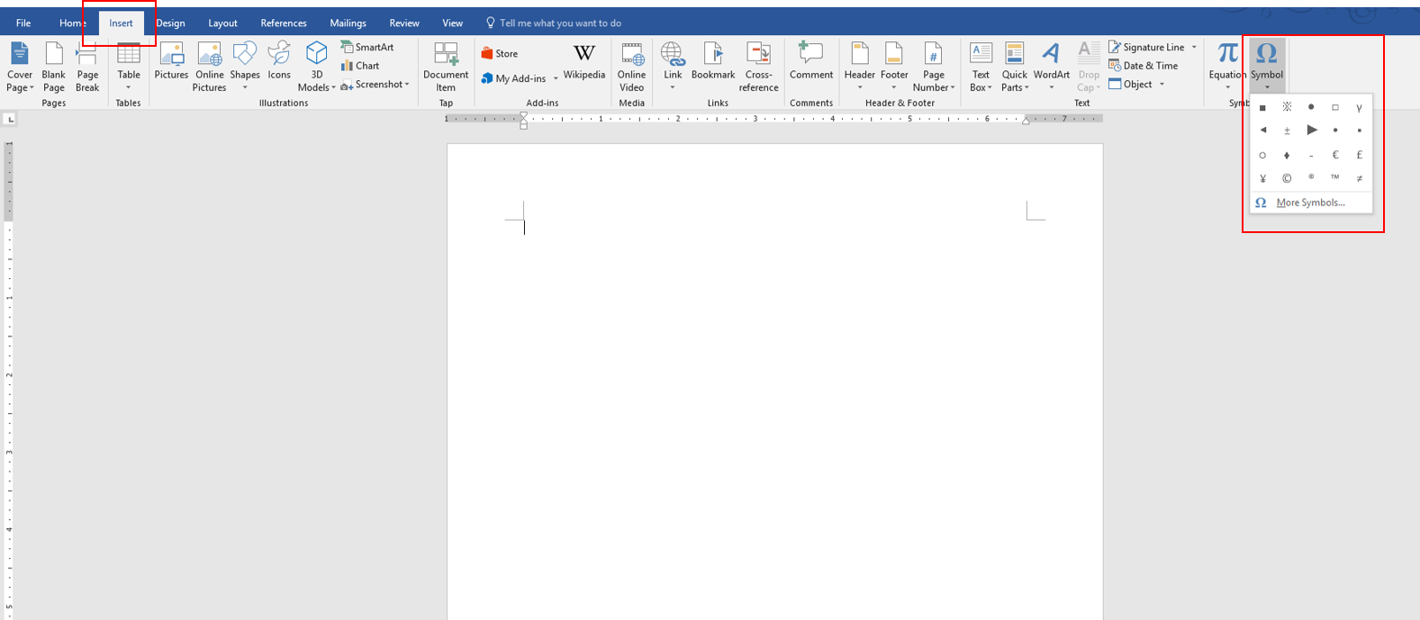The height and width of the screenshot is (620, 1420).
Task: Insert the trademark TM symbol
Action: 1335,178
